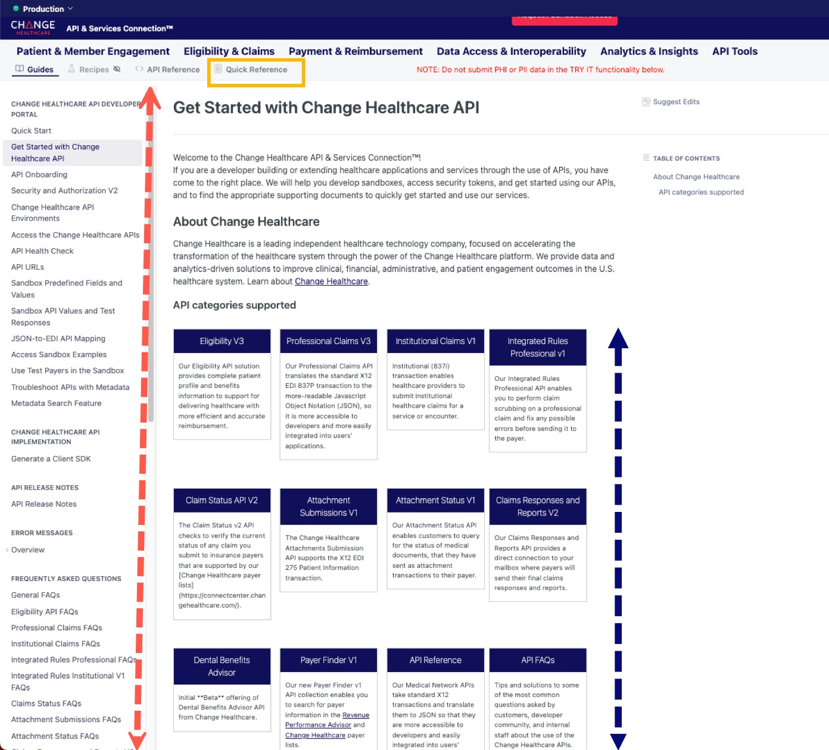Open Institutional Claims FAQs page
The image size is (829, 750).
55,644
